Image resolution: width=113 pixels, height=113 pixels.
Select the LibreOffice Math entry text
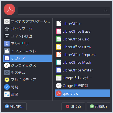coord(77,63)
